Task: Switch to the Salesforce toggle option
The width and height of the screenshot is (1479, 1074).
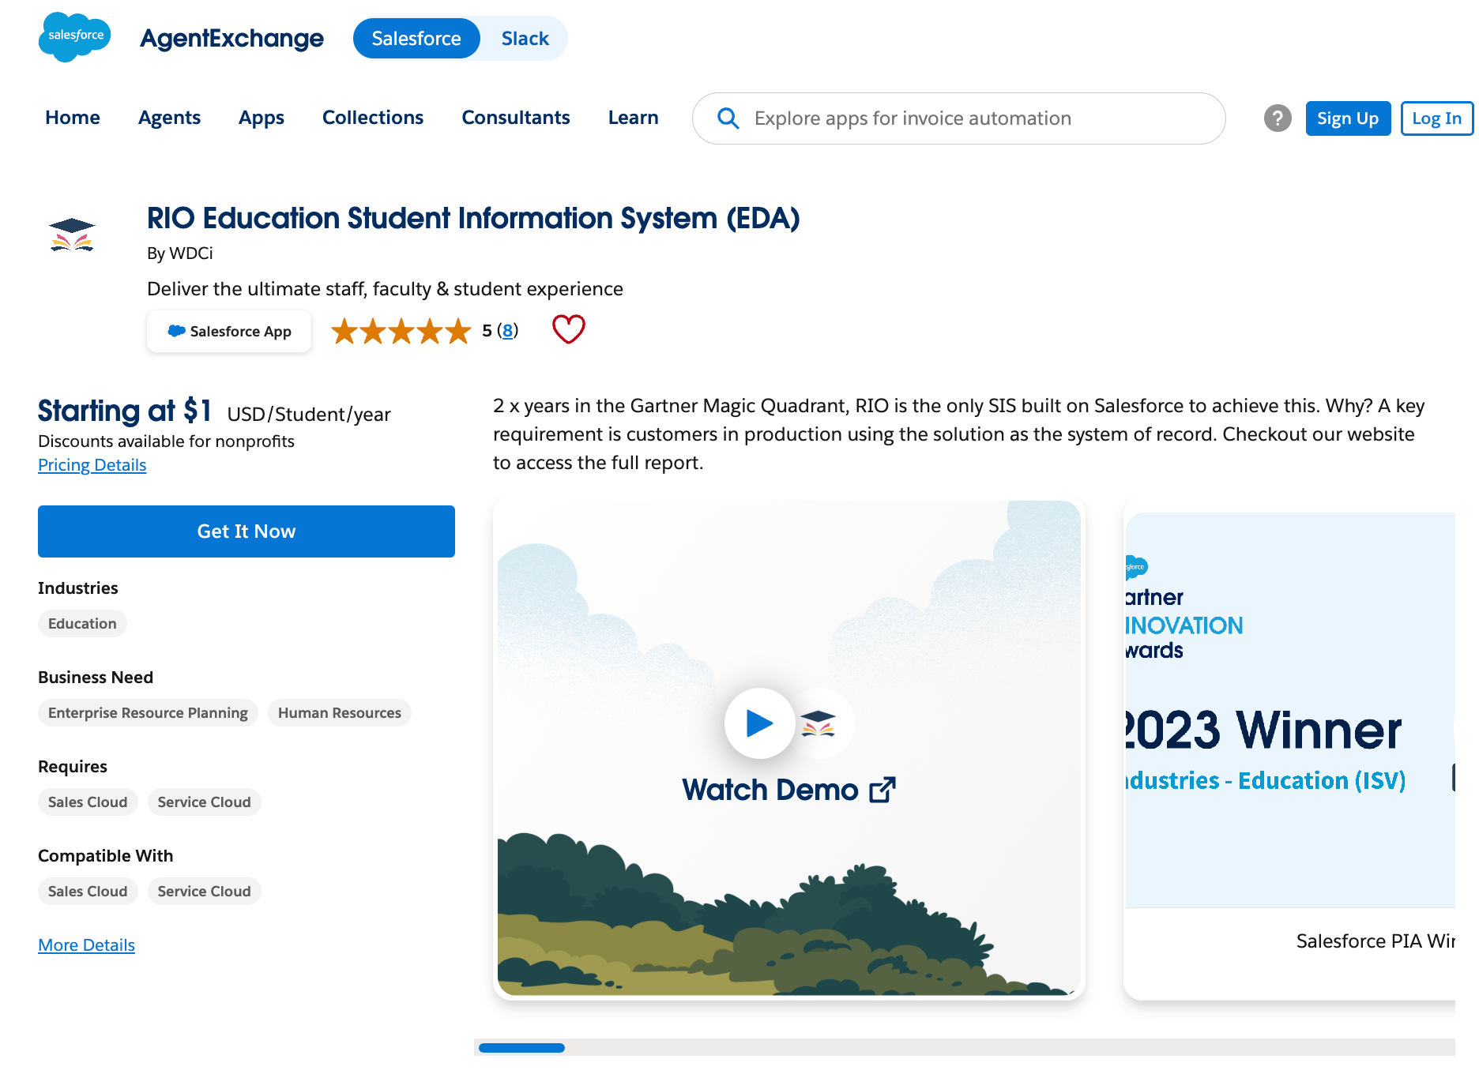Action: (416, 39)
